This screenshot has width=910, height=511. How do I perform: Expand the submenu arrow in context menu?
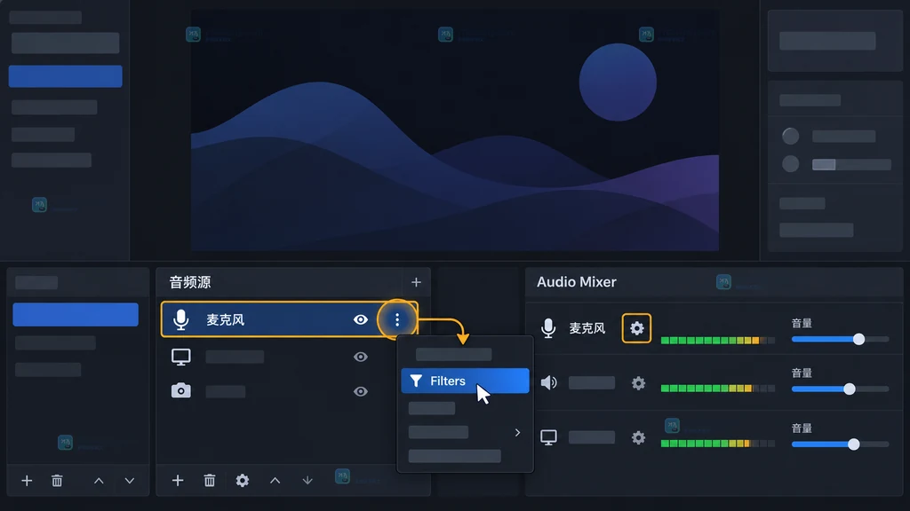517,432
